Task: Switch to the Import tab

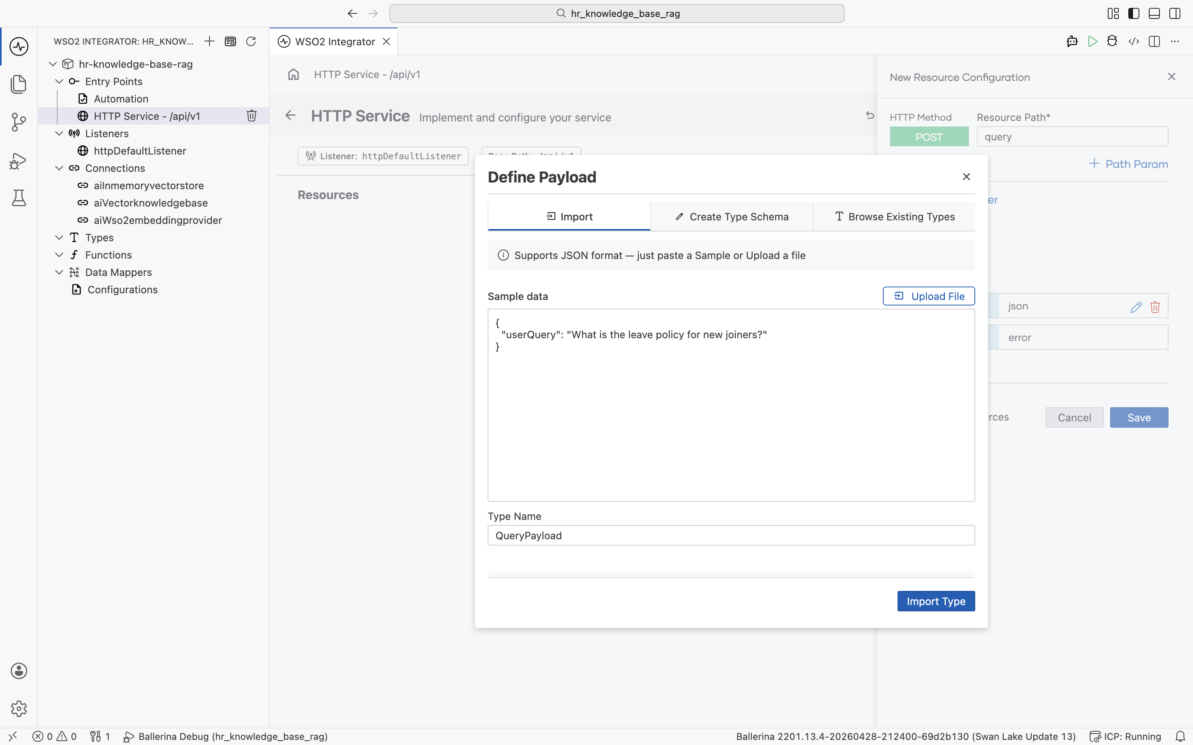Action: (569, 216)
